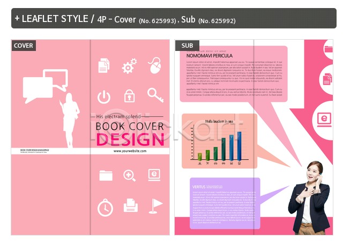Open the folder icon on the cover
The image size is (343, 243).
pos(106,175)
